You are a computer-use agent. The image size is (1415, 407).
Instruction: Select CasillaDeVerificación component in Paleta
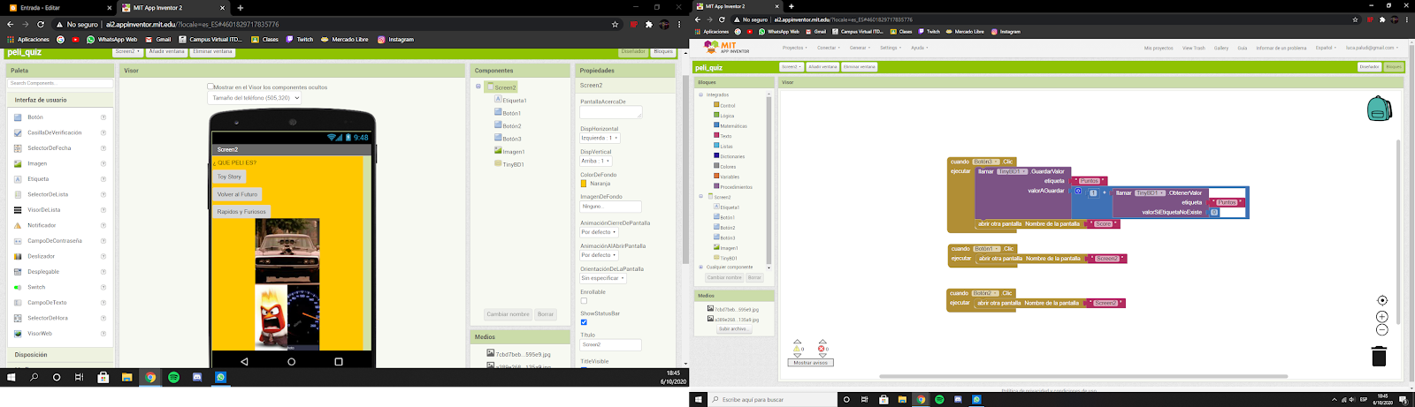point(54,132)
